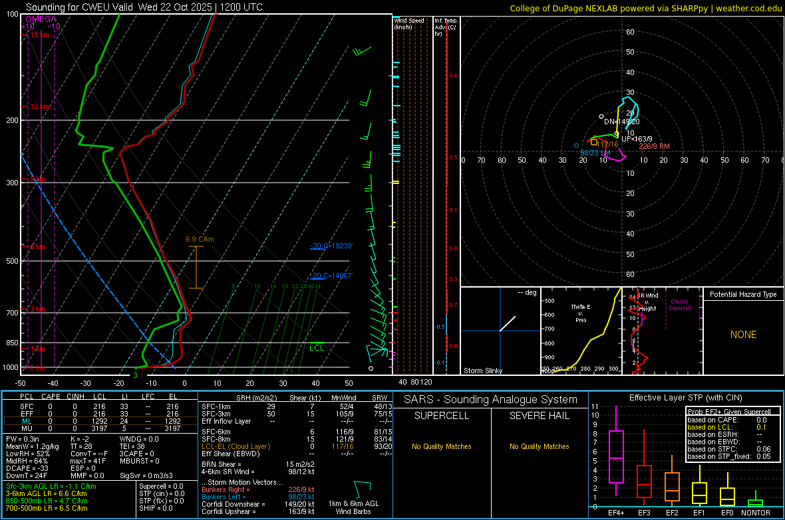Click the 'SR Wind v. Height' chart label

[647, 302]
